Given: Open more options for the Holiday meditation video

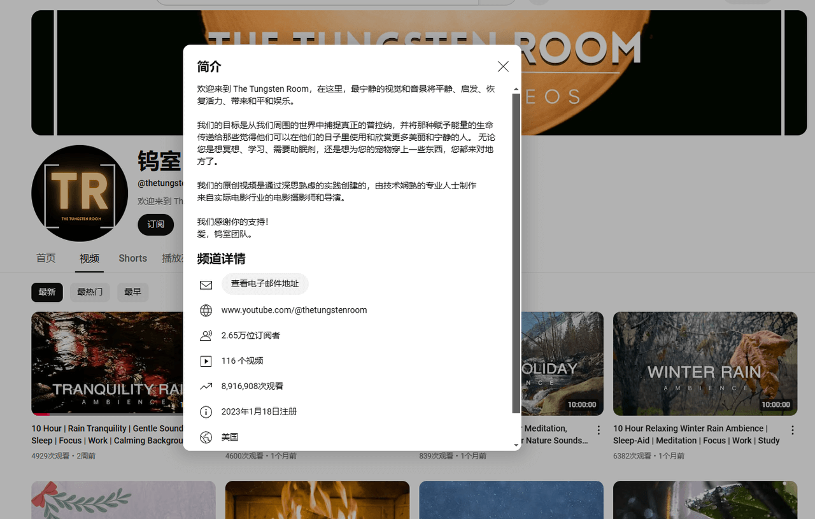Looking at the screenshot, I should point(599,430).
